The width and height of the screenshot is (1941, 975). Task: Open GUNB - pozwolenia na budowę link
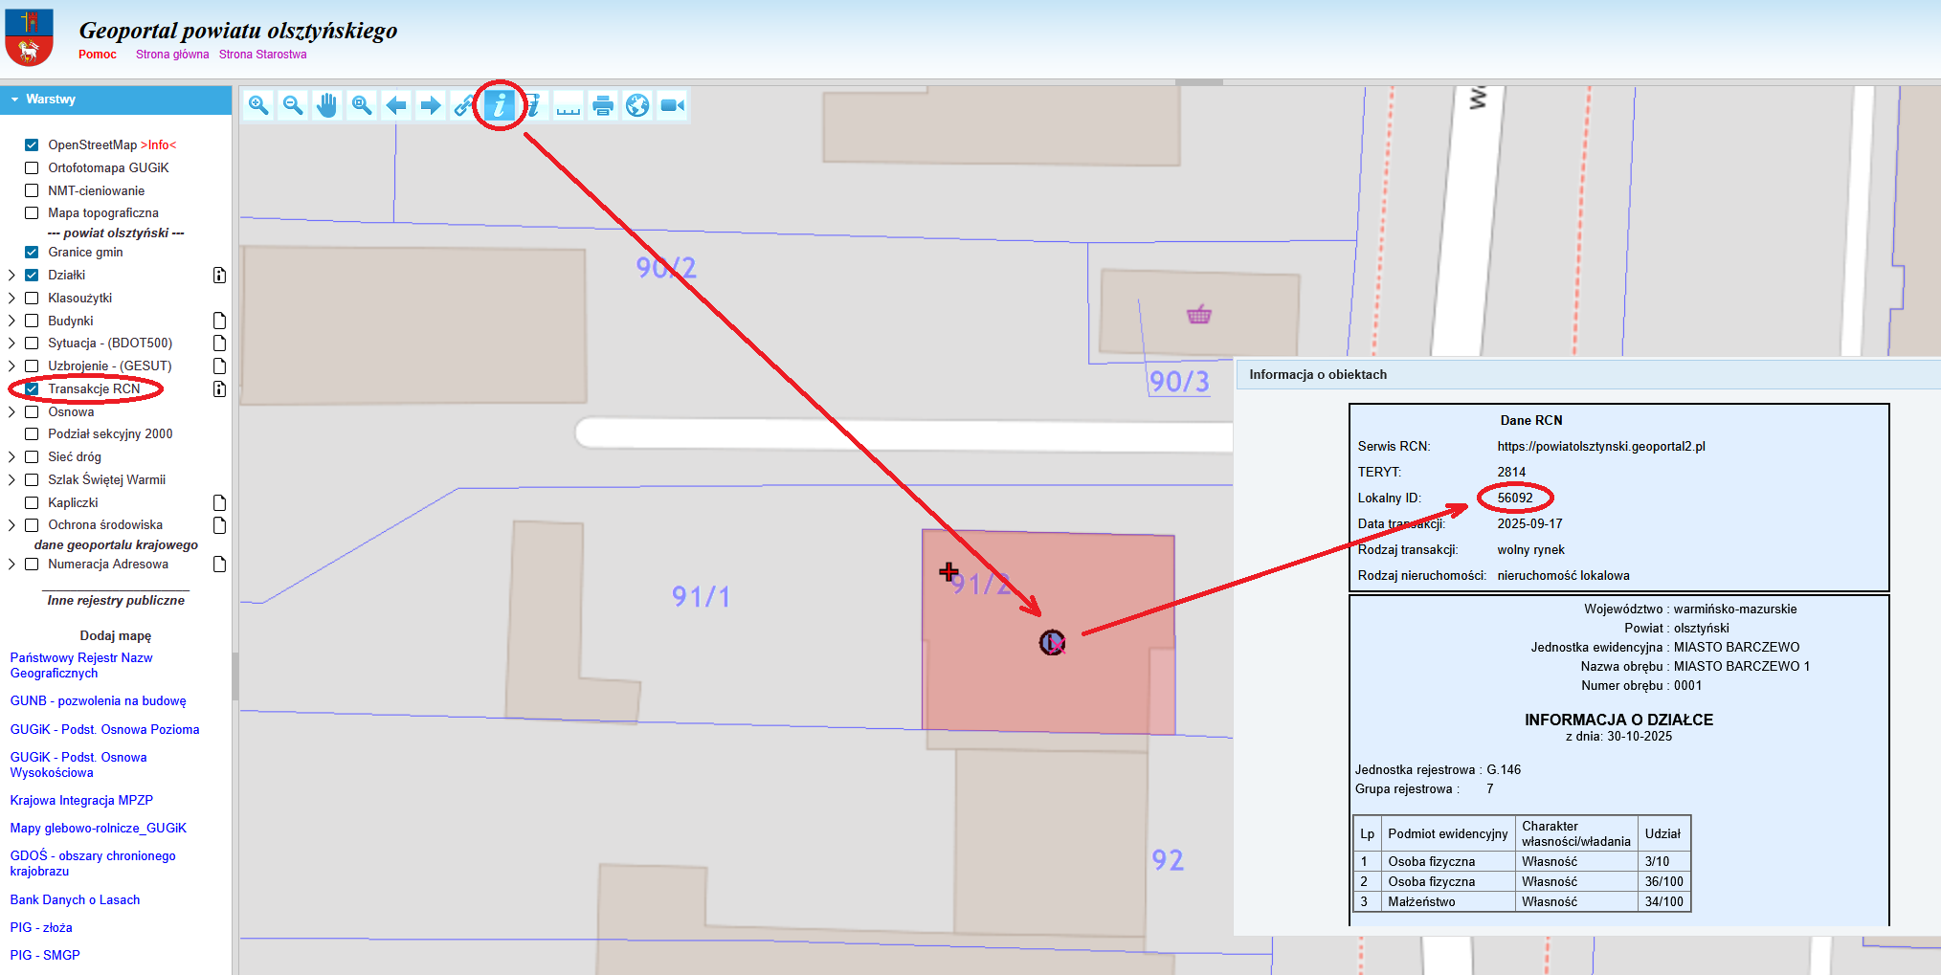[98, 701]
